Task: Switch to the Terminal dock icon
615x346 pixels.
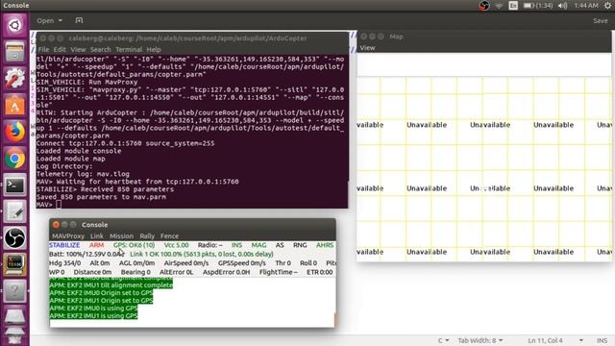Action: 14,185
